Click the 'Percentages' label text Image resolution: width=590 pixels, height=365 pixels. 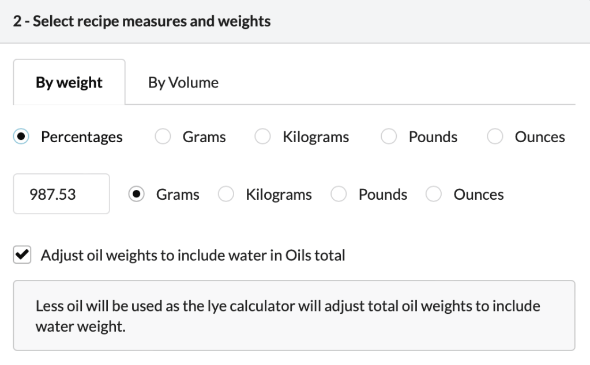tap(81, 138)
